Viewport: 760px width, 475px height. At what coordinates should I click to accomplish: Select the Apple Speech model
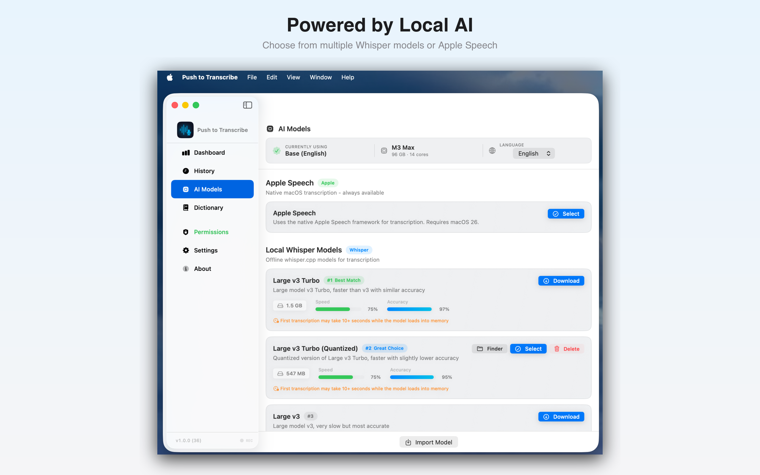pos(566,214)
